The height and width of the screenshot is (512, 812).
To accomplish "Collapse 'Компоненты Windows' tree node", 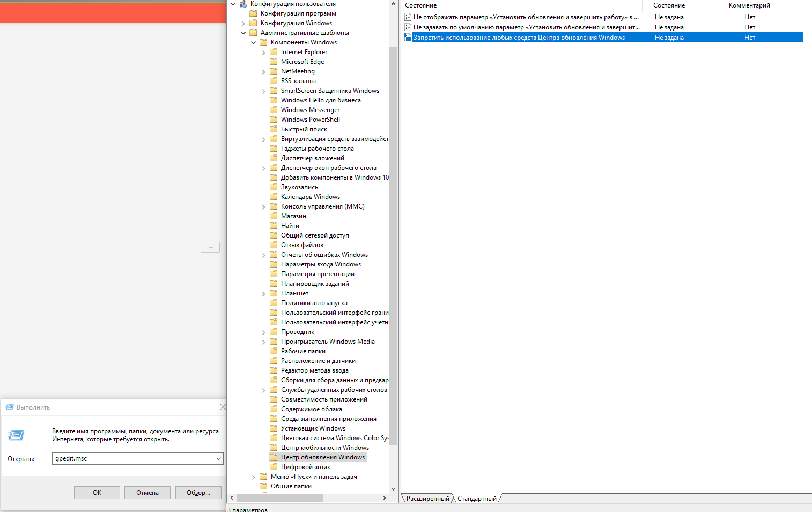I will pos(253,43).
